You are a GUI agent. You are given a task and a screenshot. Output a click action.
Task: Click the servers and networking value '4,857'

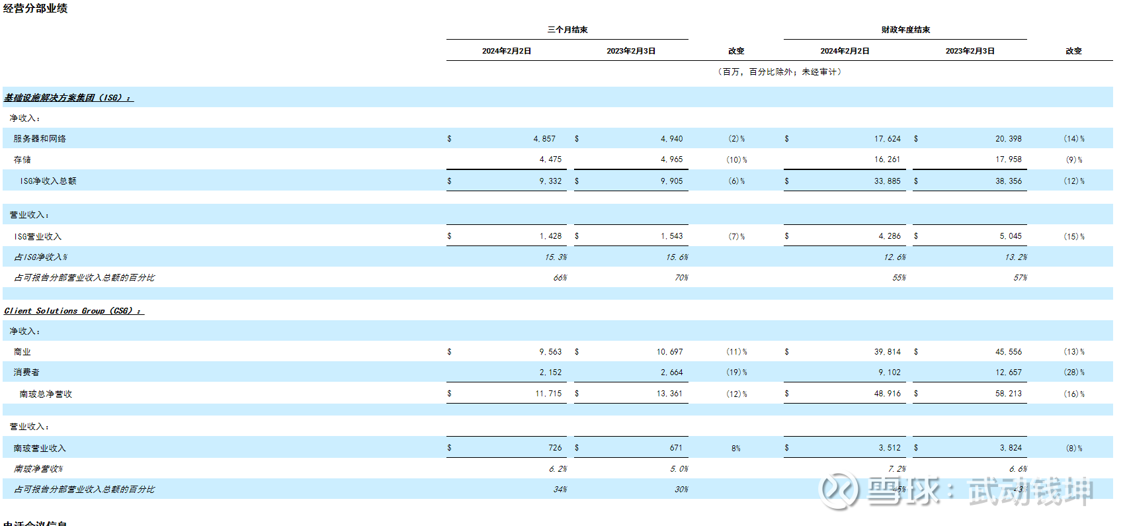point(544,139)
